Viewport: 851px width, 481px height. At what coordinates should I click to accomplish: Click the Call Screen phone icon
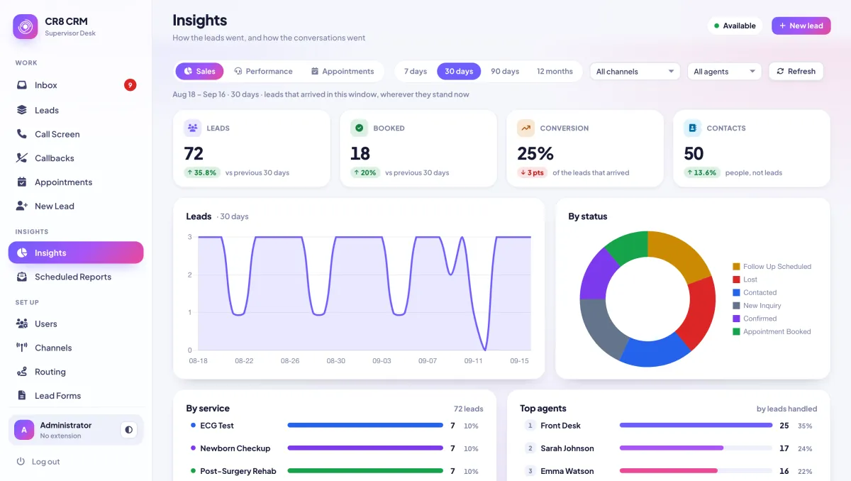pyautogui.click(x=22, y=134)
